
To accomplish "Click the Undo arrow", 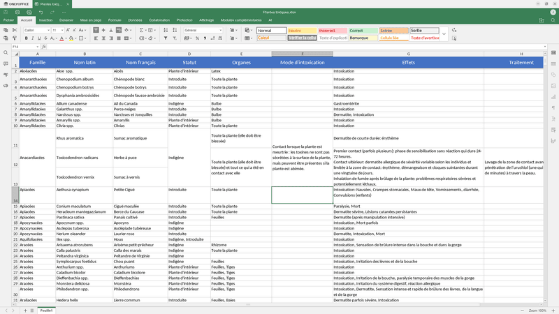I will click(41, 12).
